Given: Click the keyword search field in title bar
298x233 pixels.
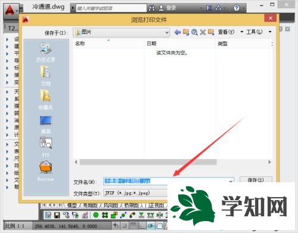Looking at the screenshot, I should [111, 8].
